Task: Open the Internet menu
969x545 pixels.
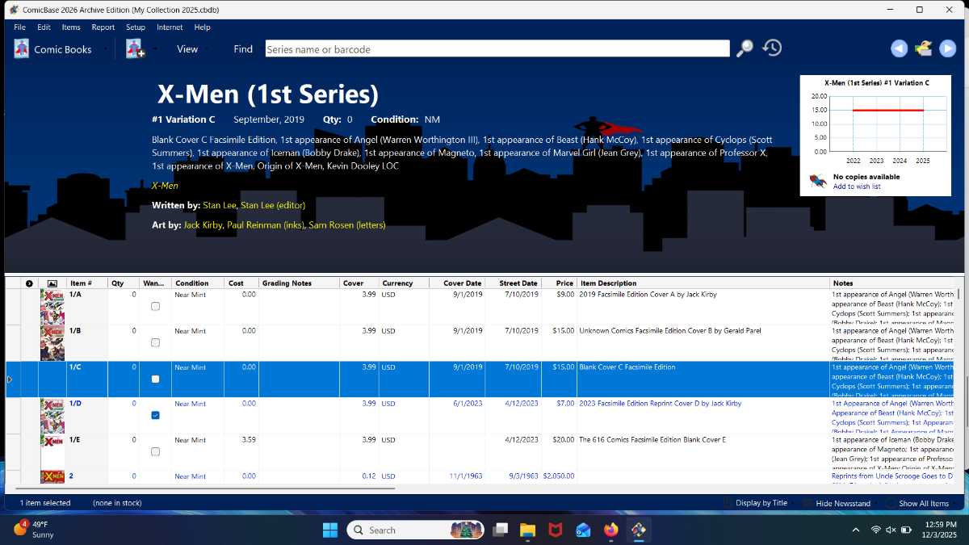Action: click(170, 27)
